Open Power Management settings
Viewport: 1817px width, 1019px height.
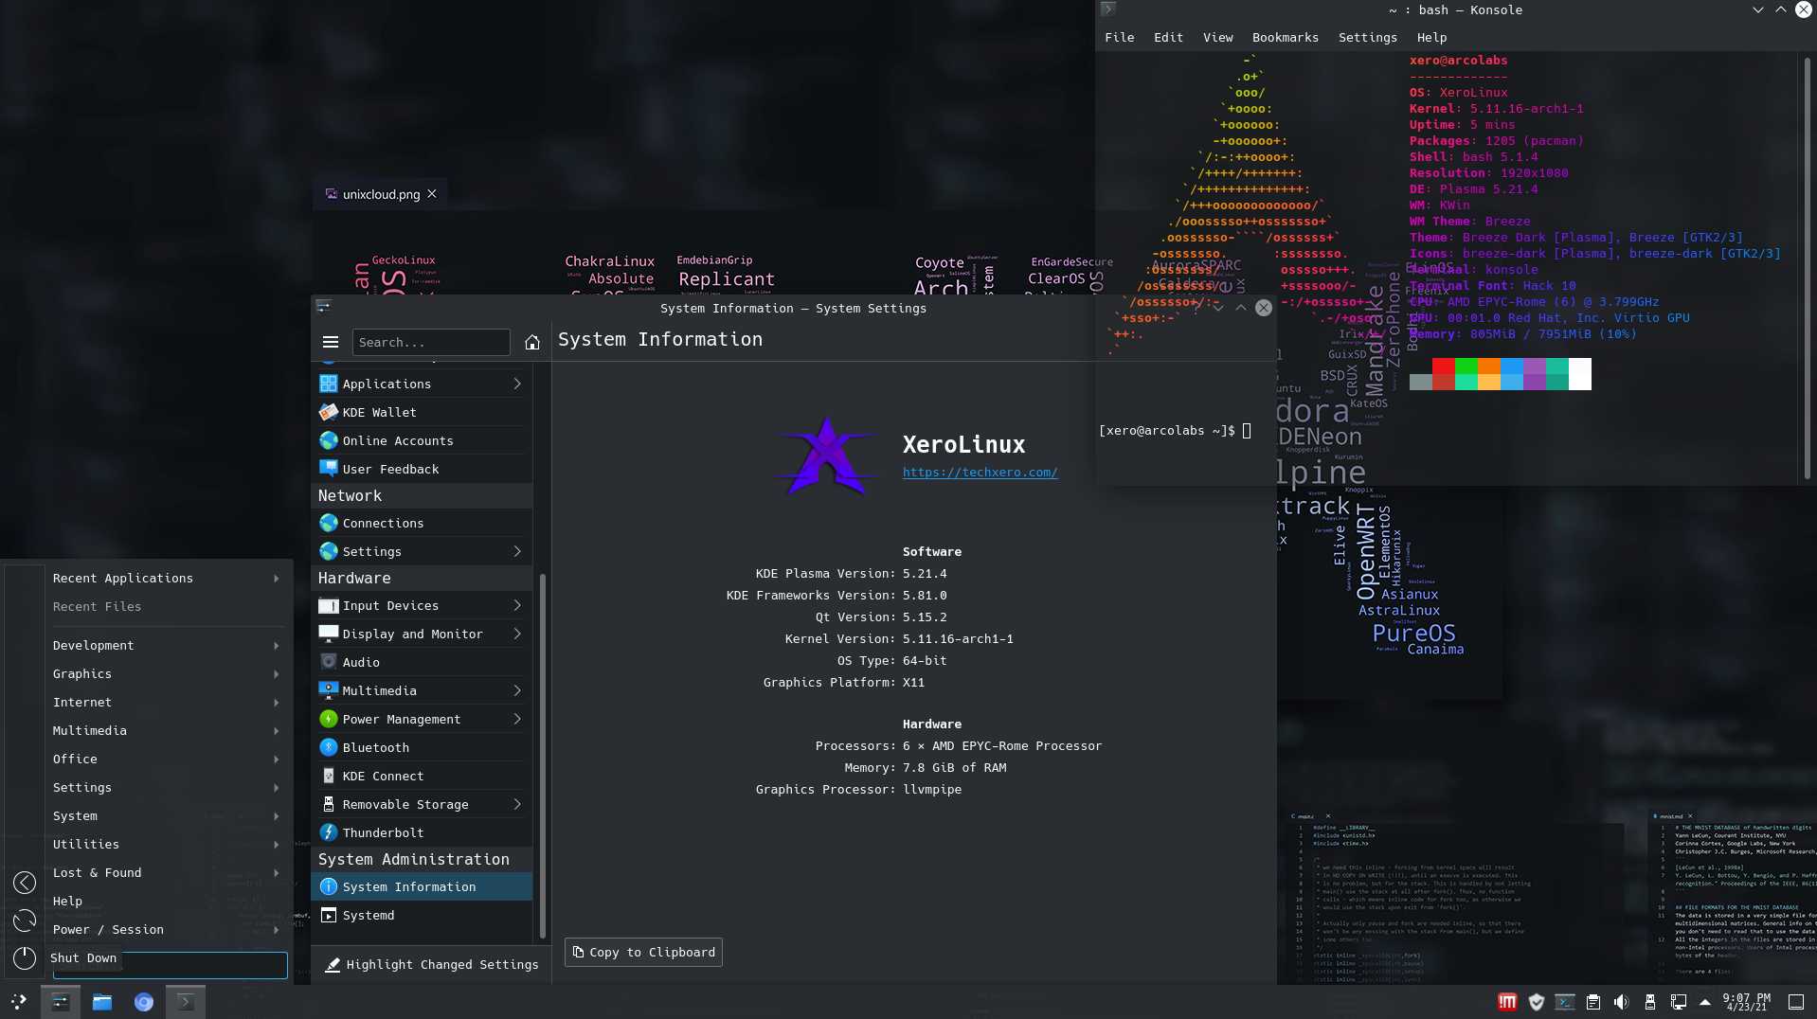click(422, 719)
